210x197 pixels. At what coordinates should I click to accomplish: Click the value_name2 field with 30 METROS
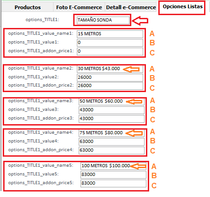(110, 69)
